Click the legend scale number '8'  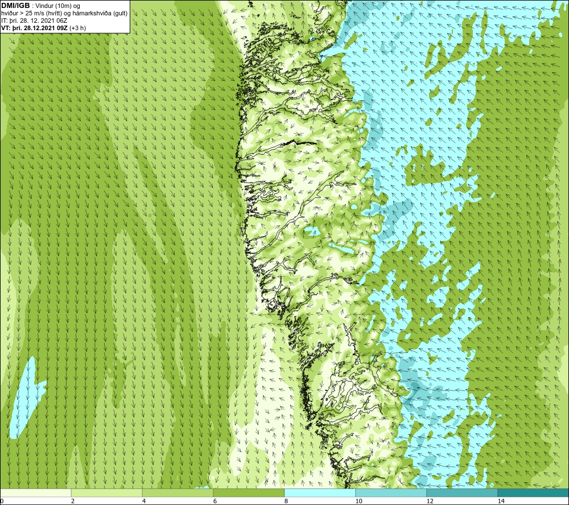tap(286, 501)
